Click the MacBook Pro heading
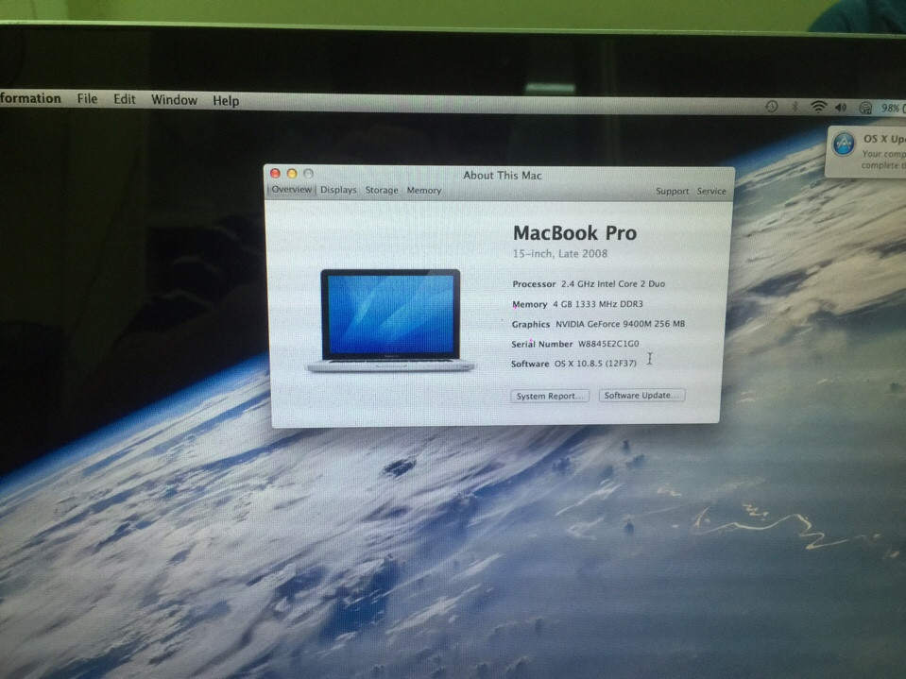 [x=575, y=232]
